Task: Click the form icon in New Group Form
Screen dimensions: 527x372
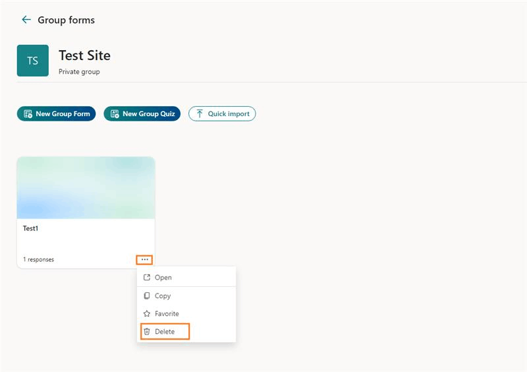Action: [28, 114]
